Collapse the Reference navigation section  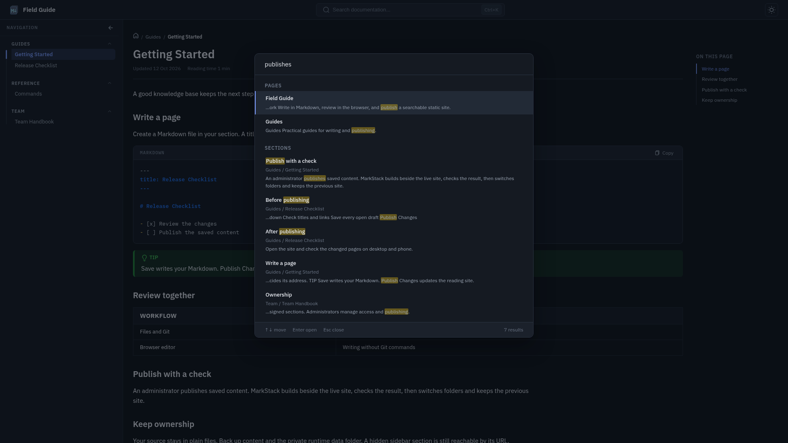pos(110,83)
